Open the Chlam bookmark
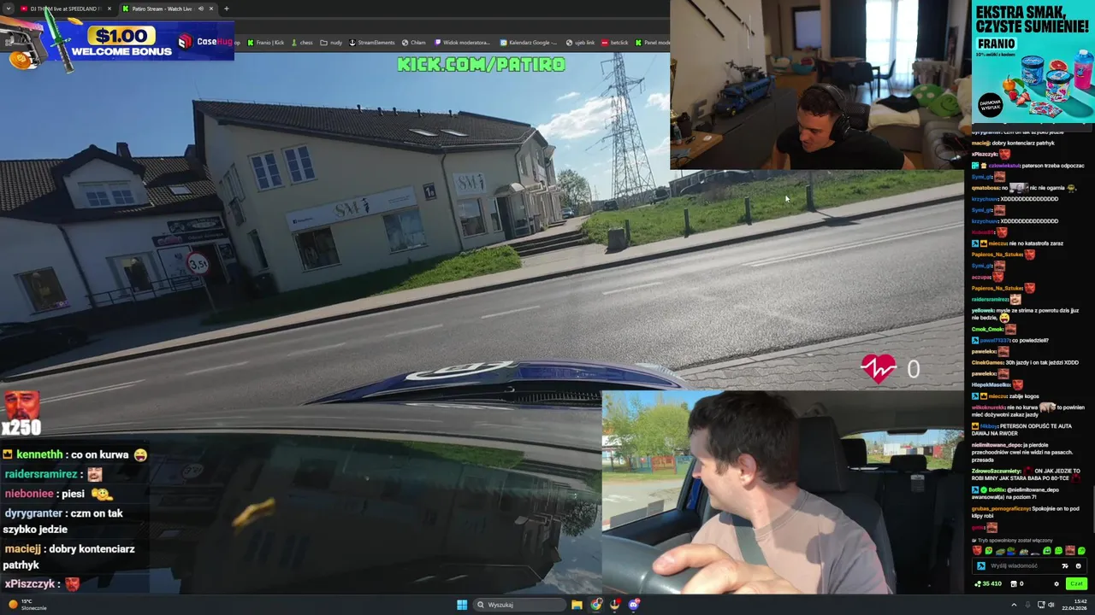This screenshot has width=1095, height=615. coord(414,42)
